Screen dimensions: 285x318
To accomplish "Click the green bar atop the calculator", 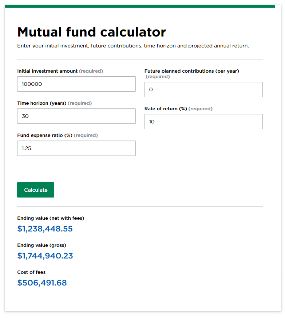I will (x=140, y=6).
